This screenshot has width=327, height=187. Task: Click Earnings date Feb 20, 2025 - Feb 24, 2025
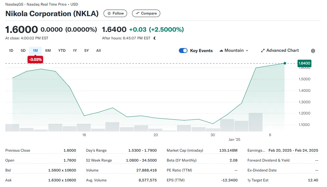tap(294, 150)
